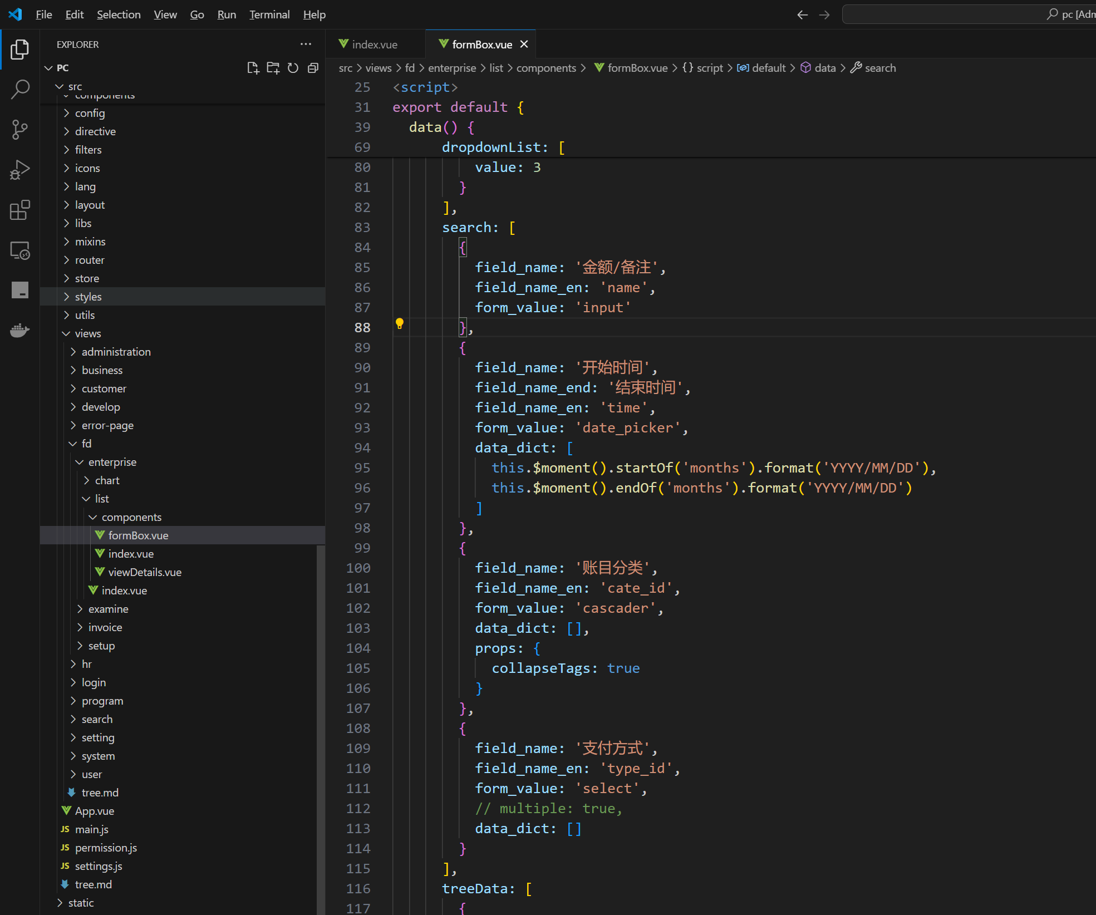The width and height of the screenshot is (1096, 915).
Task: Click the 'script' breadcrumb segment
Action: coord(703,68)
